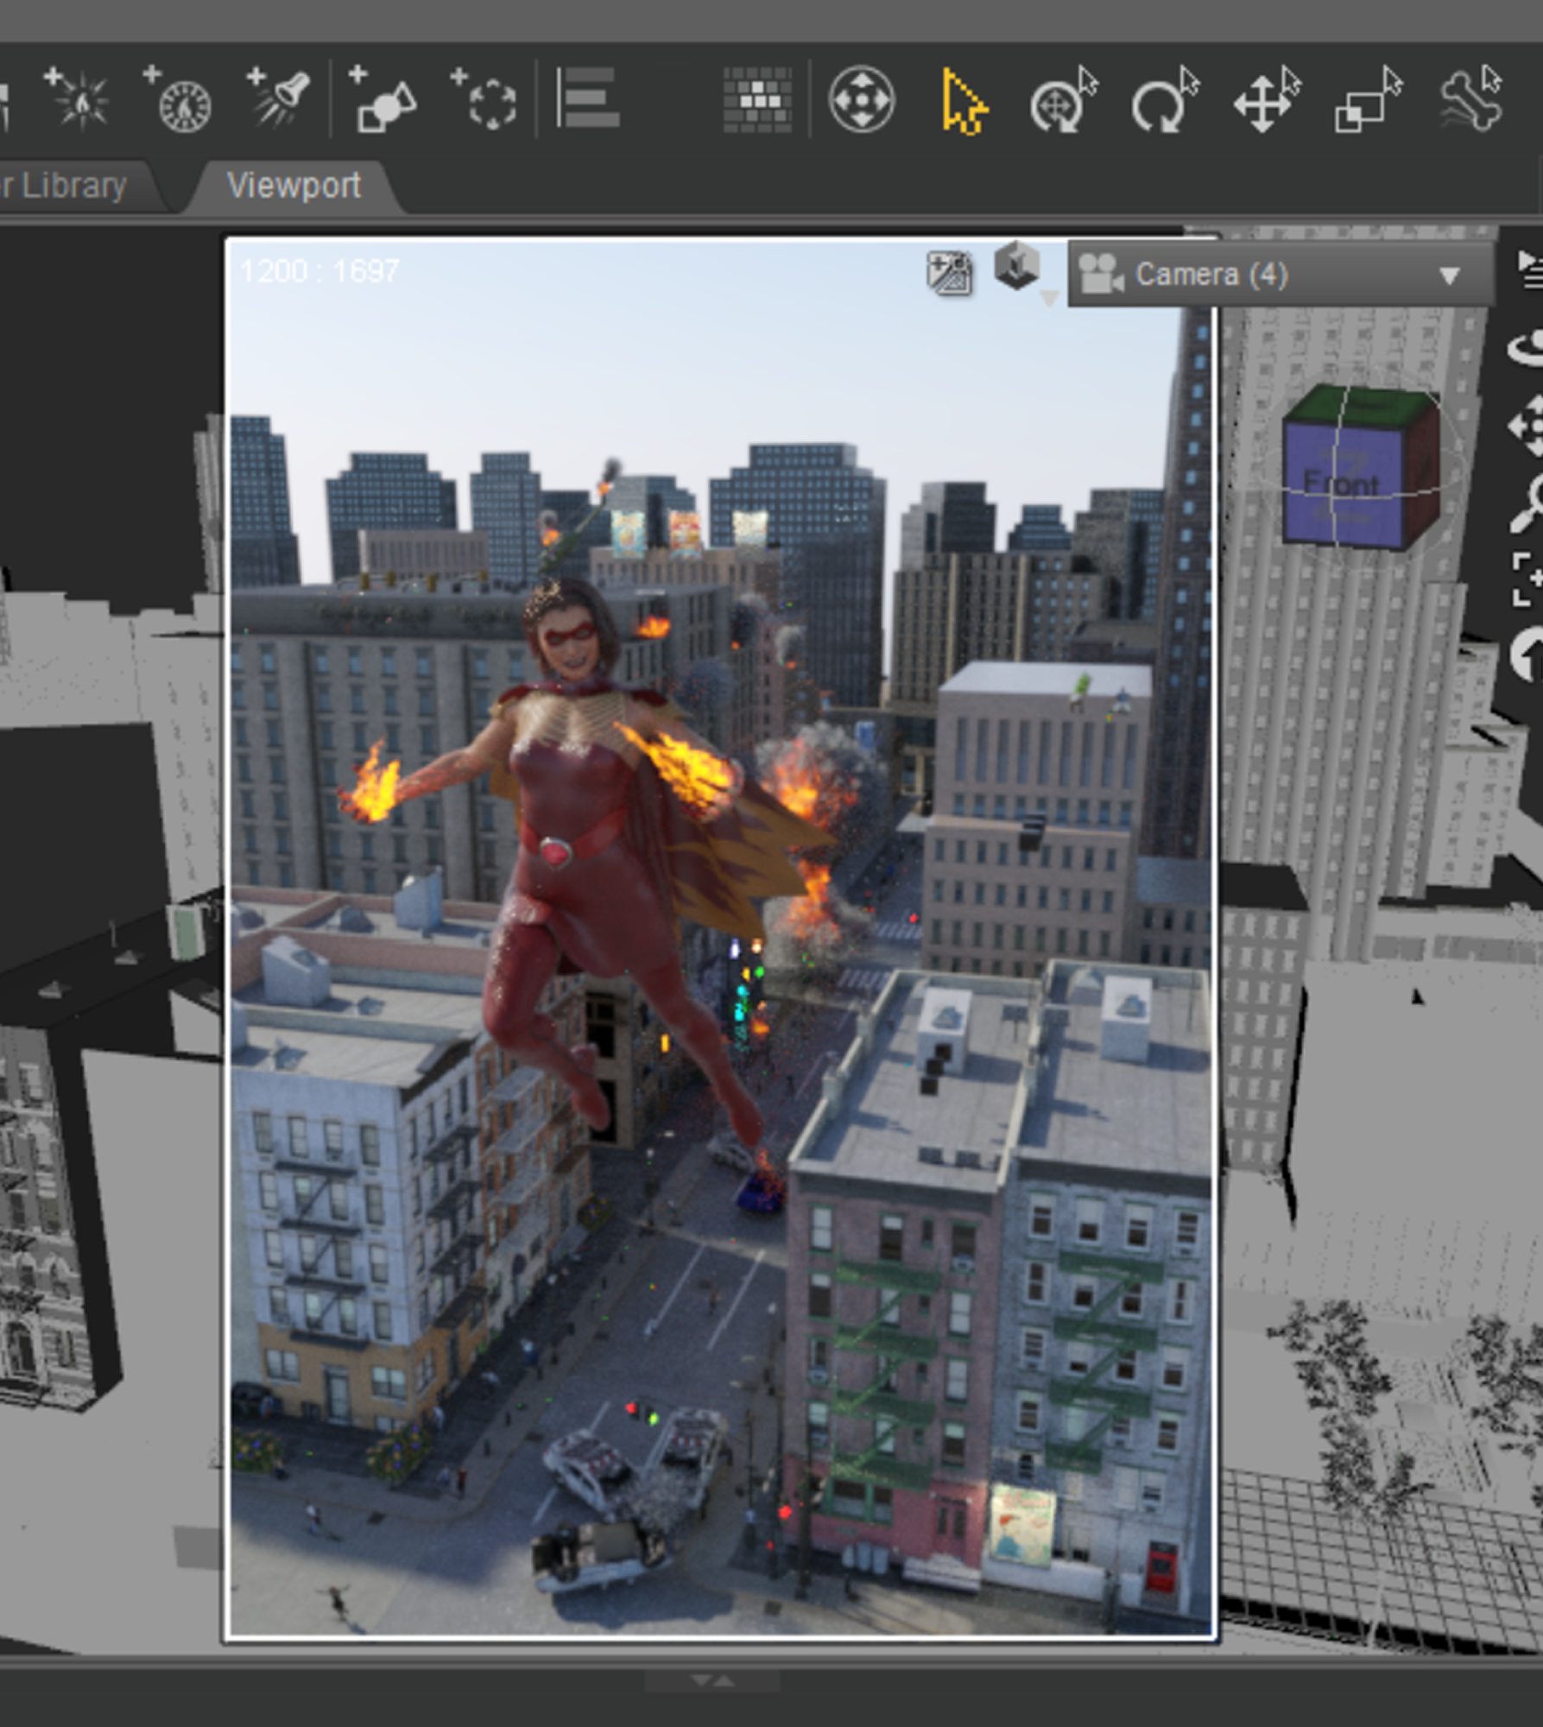Switch to the Content Library tab
Viewport: 1543px width, 1727px height.
(x=65, y=185)
